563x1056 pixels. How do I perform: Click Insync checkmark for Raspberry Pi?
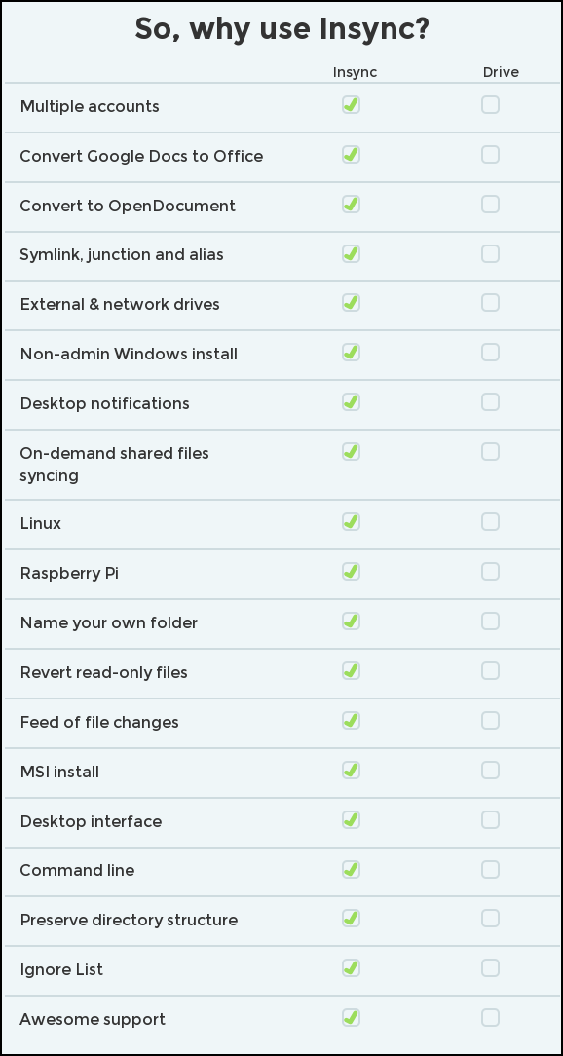point(351,572)
